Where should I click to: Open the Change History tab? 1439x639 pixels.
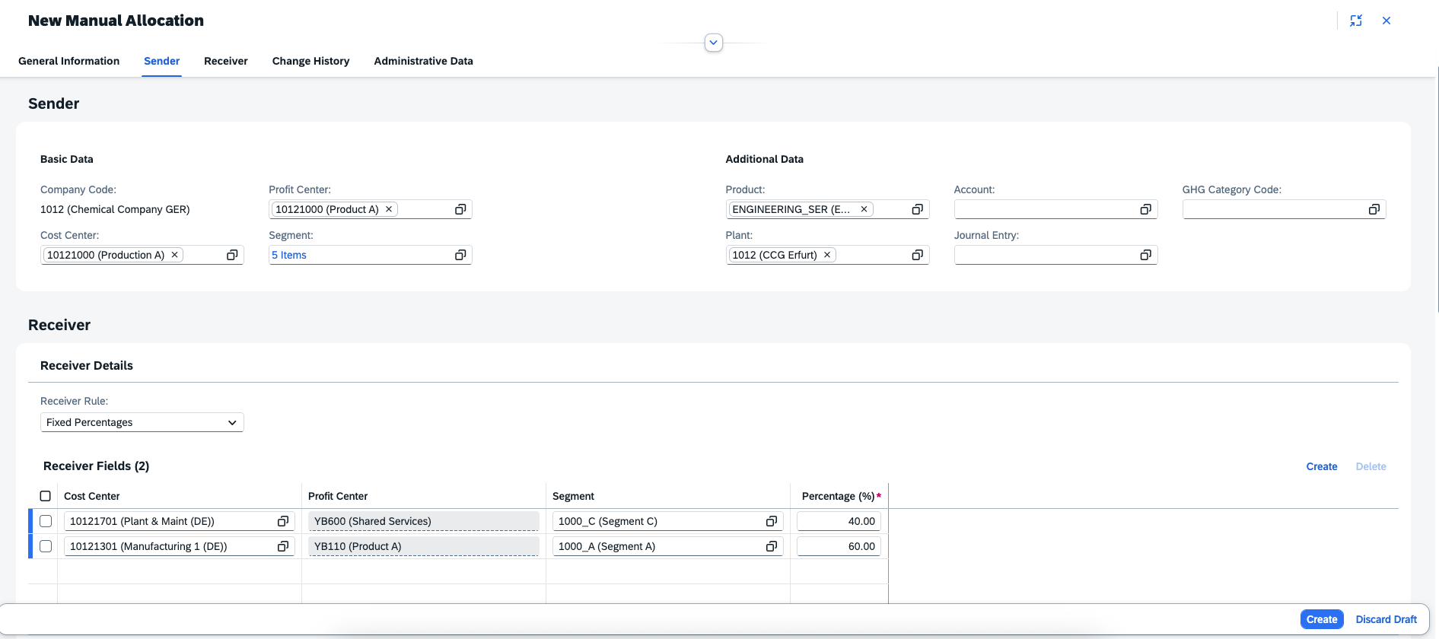310,61
